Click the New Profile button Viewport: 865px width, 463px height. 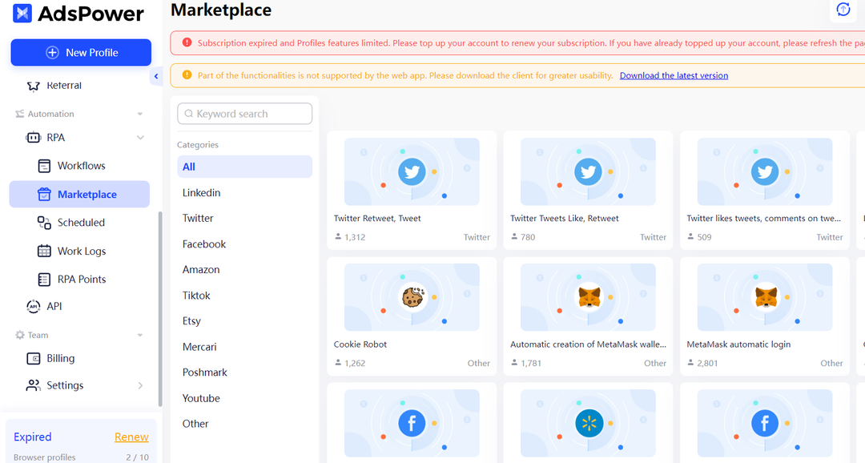(x=81, y=52)
